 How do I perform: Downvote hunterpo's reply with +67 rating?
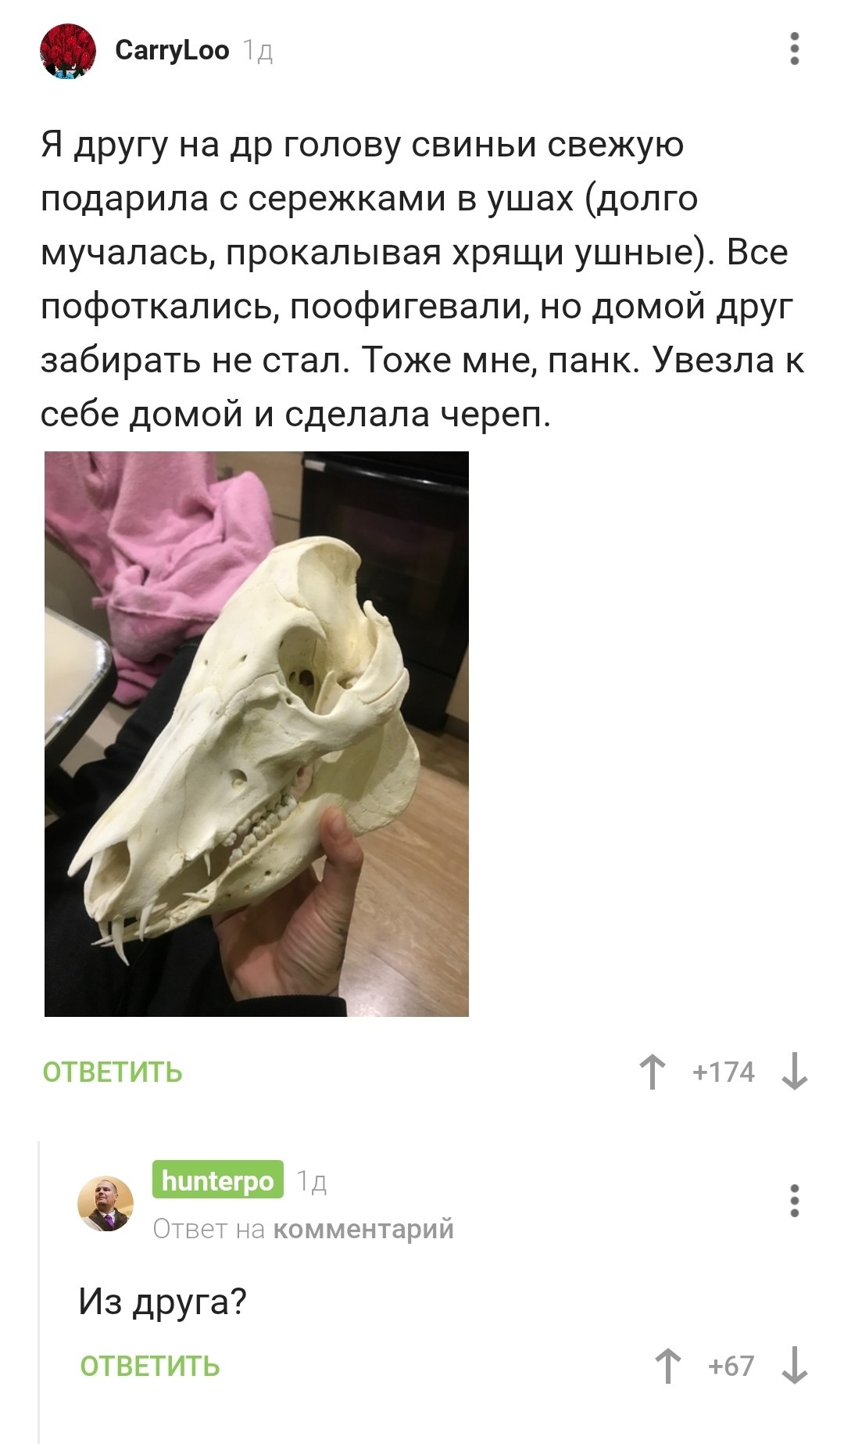pyautogui.click(x=795, y=1366)
